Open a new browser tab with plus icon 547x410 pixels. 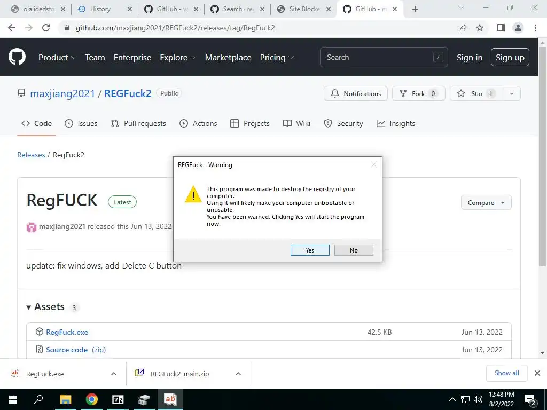point(415,10)
